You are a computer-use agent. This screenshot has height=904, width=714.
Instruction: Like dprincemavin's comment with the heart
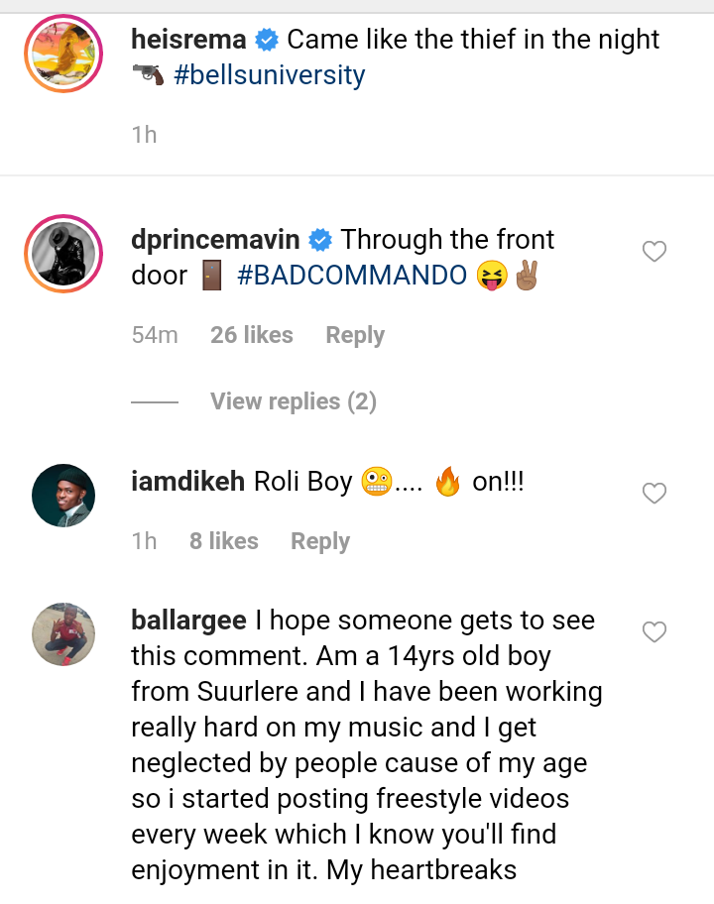pyautogui.click(x=654, y=253)
